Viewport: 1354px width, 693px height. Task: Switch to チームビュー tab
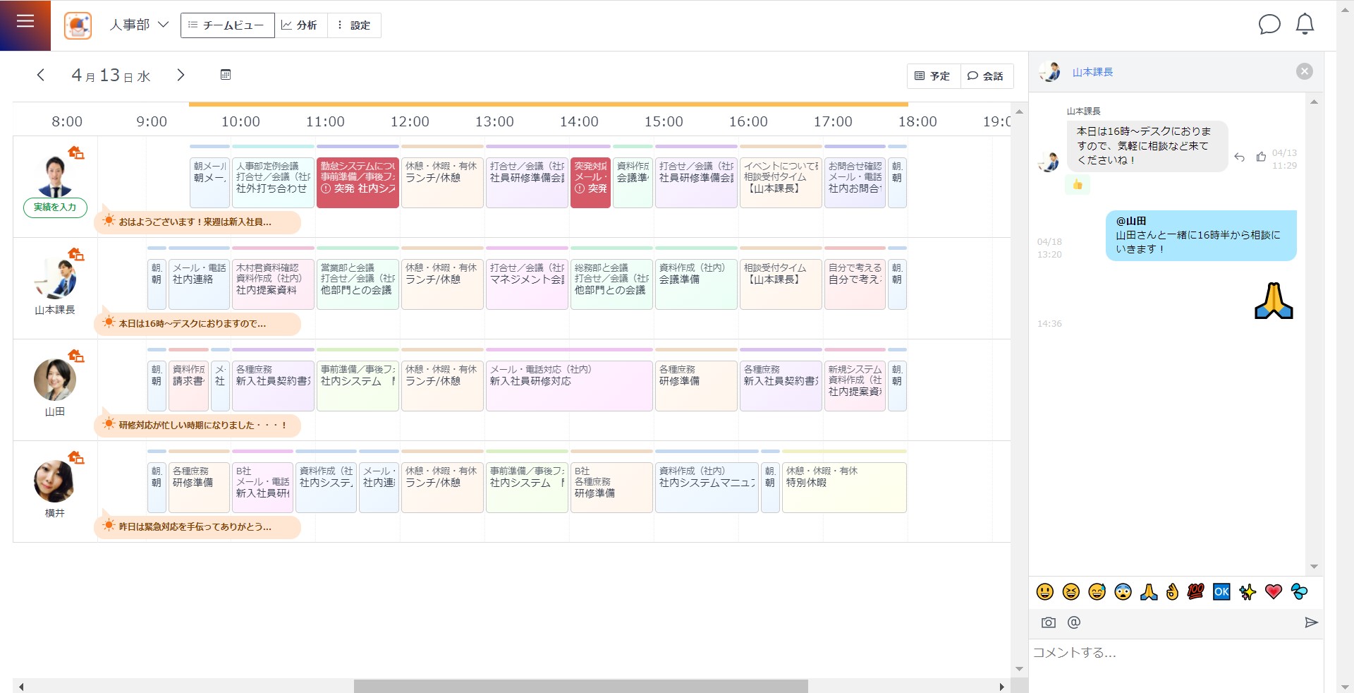[x=227, y=25]
